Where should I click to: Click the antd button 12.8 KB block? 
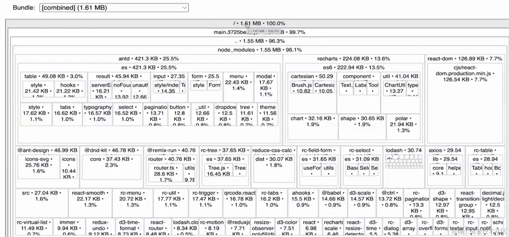tap(179, 114)
